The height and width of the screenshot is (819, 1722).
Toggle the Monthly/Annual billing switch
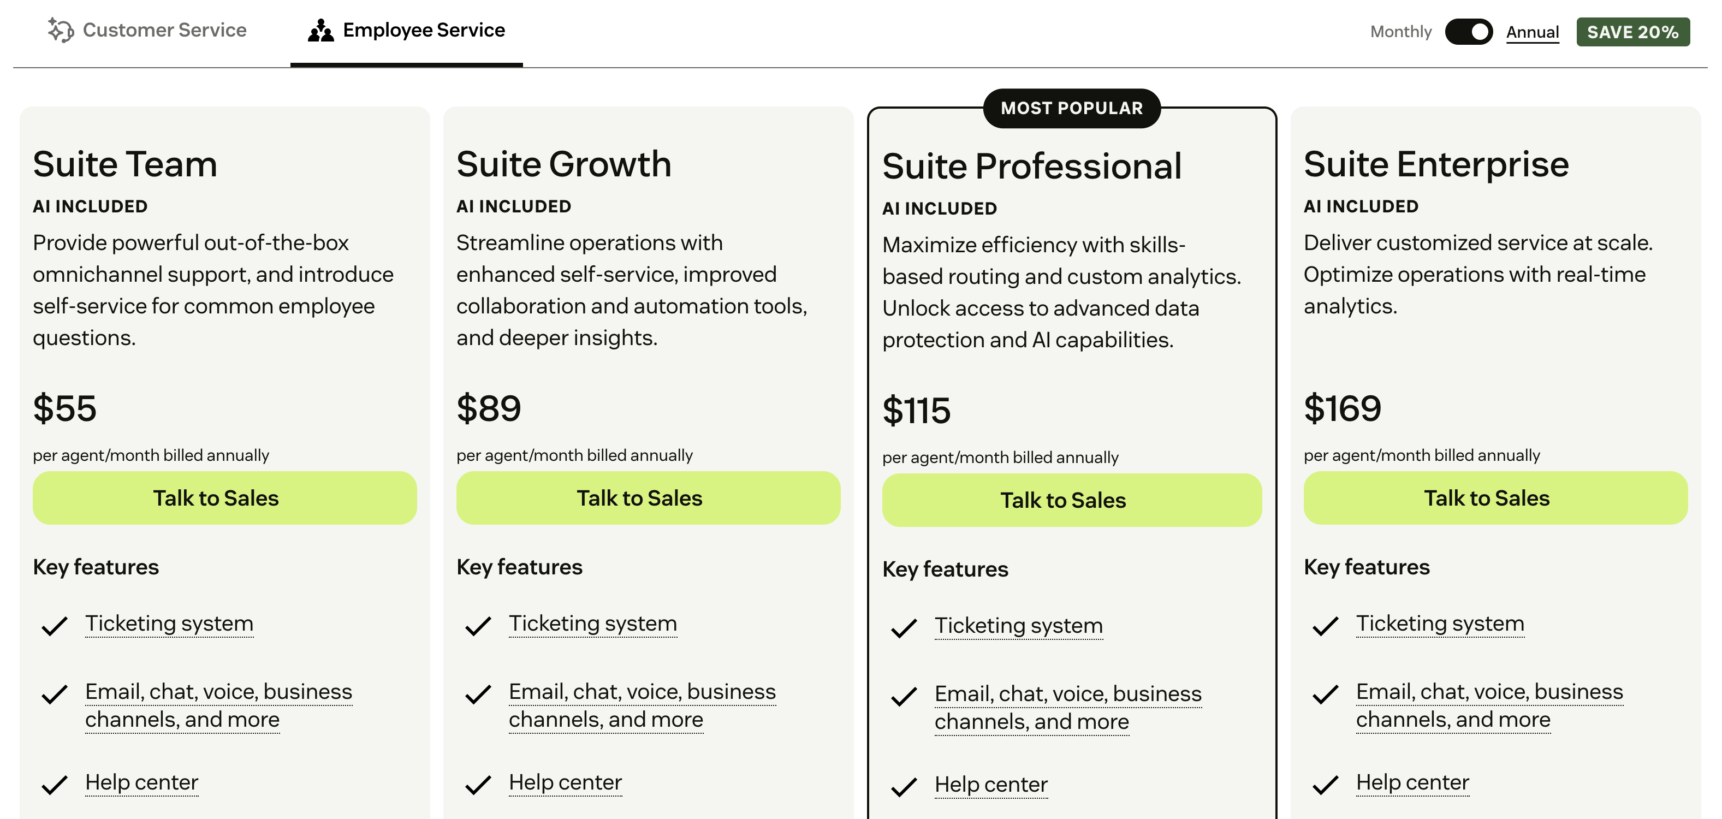coord(1469,32)
